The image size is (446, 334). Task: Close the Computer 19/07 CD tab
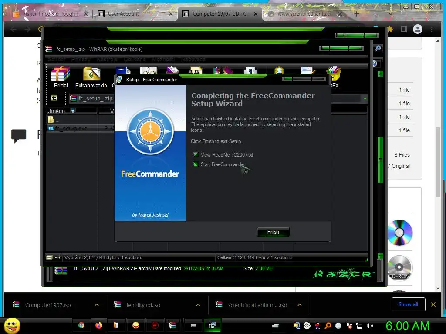point(256,13)
